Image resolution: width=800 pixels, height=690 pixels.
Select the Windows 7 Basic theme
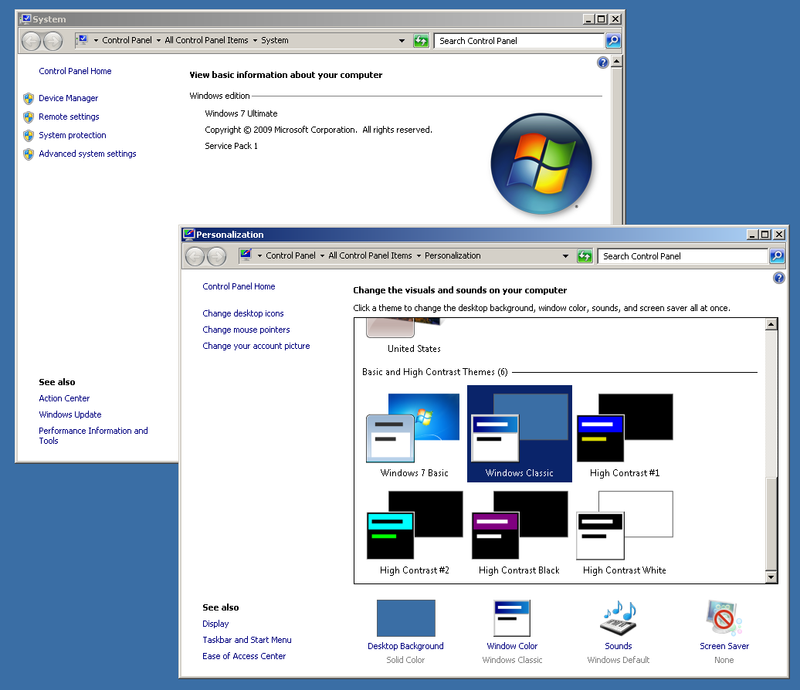[x=414, y=435]
